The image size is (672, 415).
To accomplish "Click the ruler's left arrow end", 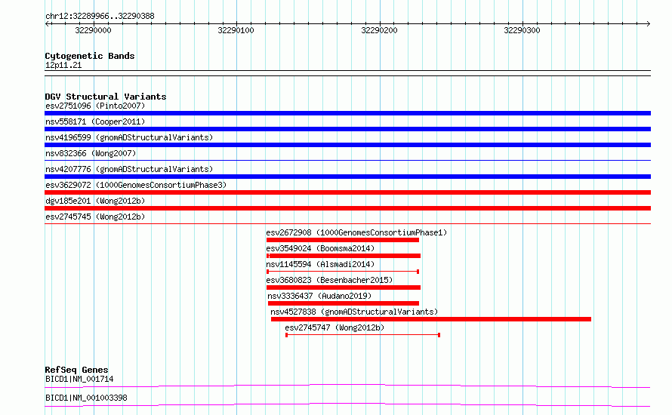I will (47, 24).
